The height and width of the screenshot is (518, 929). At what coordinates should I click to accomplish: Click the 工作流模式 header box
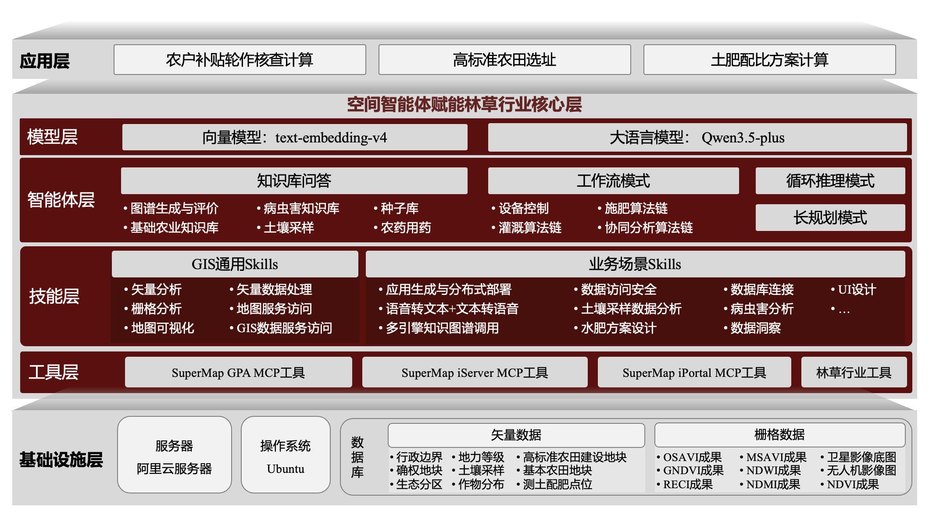pyautogui.click(x=613, y=181)
